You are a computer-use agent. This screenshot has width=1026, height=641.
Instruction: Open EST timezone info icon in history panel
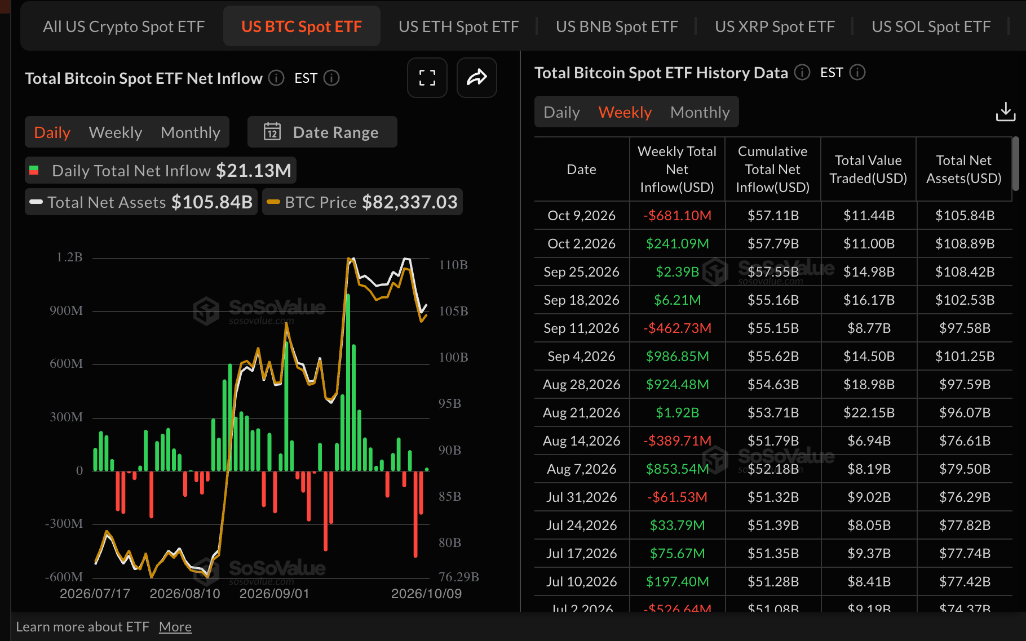857,72
